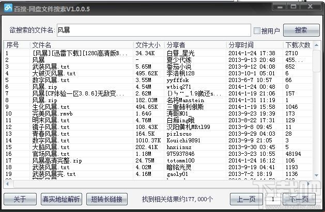This screenshot has width=325, height=212.
Task: Click sharer name 名将Manstein
Action: click(x=185, y=100)
